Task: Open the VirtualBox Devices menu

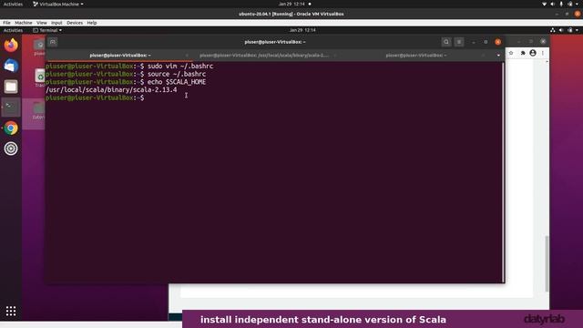Action: (x=75, y=23)
